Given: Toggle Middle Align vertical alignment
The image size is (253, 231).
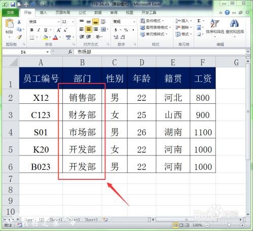Looking at the screenshot, I should pyautogui.click(x=89, y=22).
